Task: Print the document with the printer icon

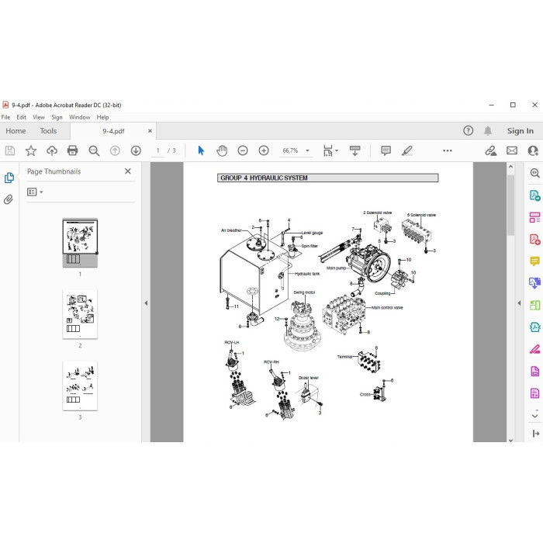Action: (x=73, y=150)
